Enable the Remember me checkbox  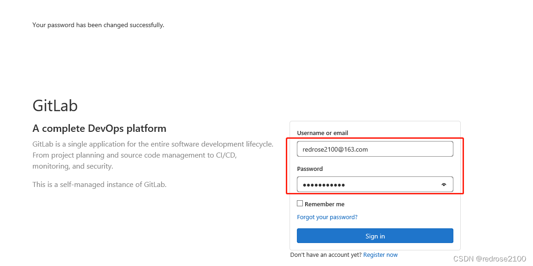pyautogui.click(x=300, y=203)
